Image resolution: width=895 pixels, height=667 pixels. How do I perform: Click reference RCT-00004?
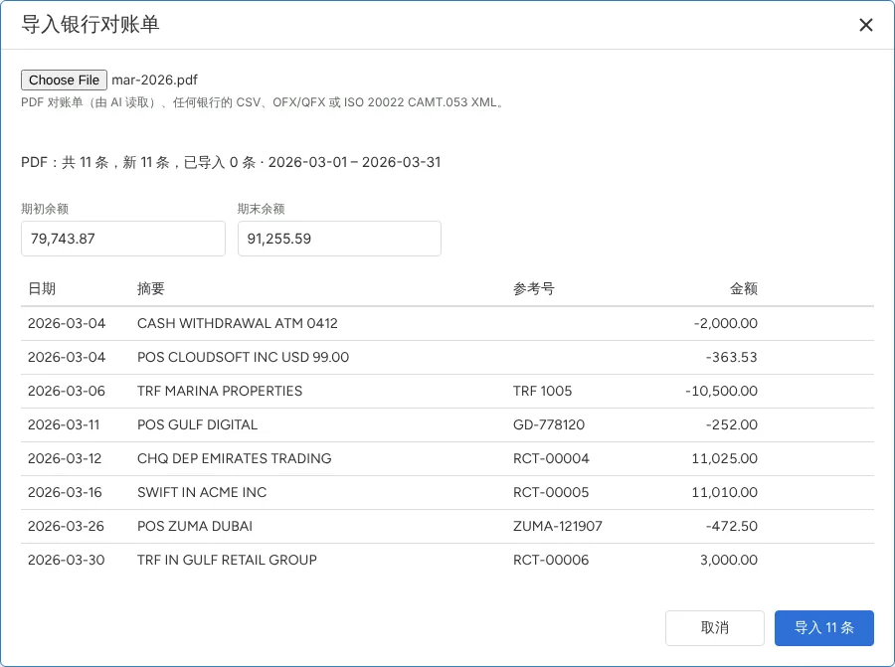(551, 458)
